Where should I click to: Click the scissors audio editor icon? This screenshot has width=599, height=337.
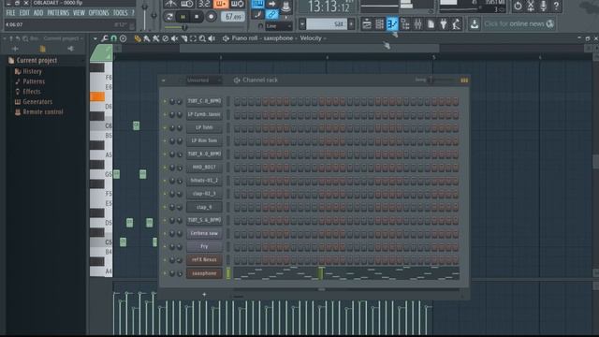click(531, 7)
